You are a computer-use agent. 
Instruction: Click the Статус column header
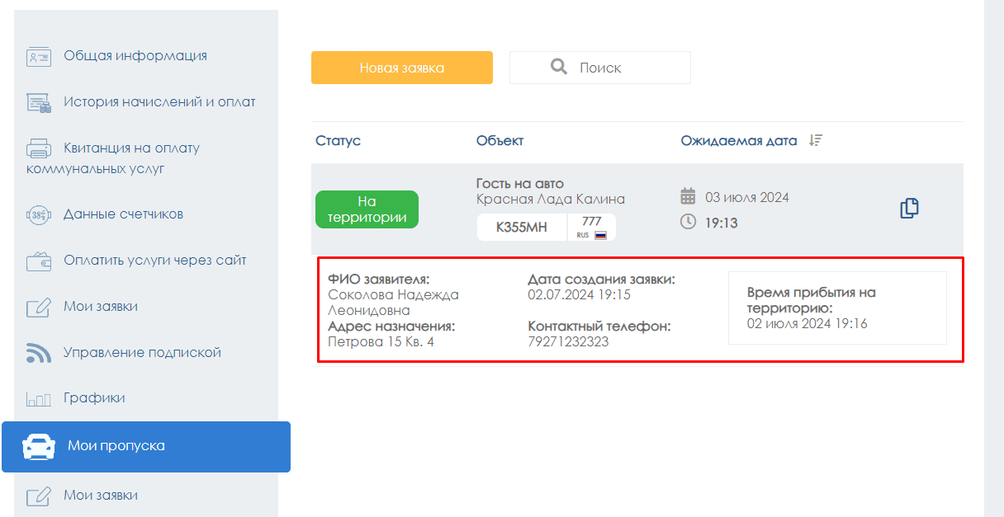tap(339, 141)
